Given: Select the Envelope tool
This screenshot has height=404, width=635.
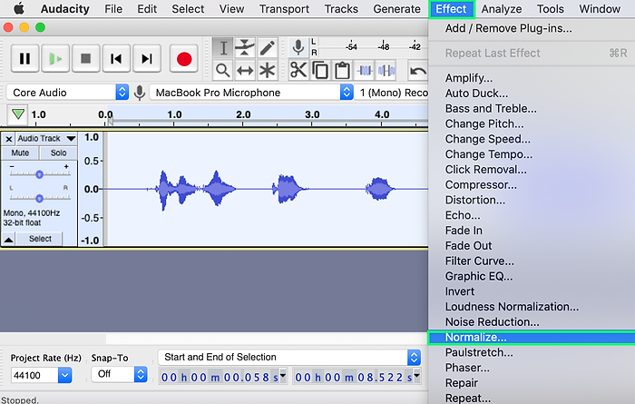Looking at the screenshot, I should pyautogui.click(x=245, y=48).
